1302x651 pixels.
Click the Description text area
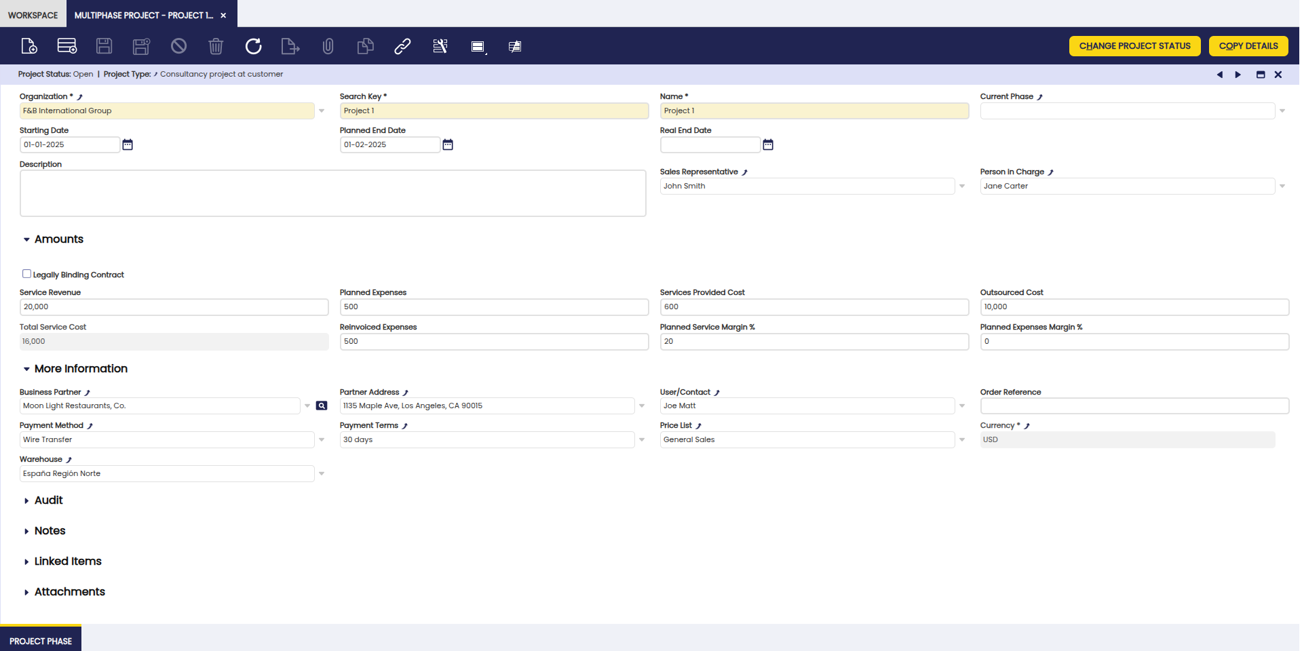[333, 193]
